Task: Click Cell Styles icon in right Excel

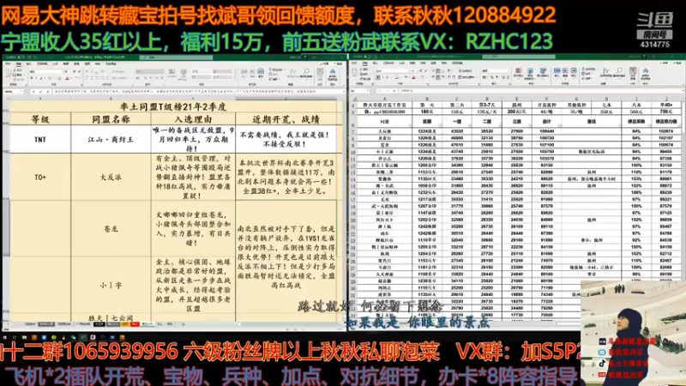Action: click(543, 72)
